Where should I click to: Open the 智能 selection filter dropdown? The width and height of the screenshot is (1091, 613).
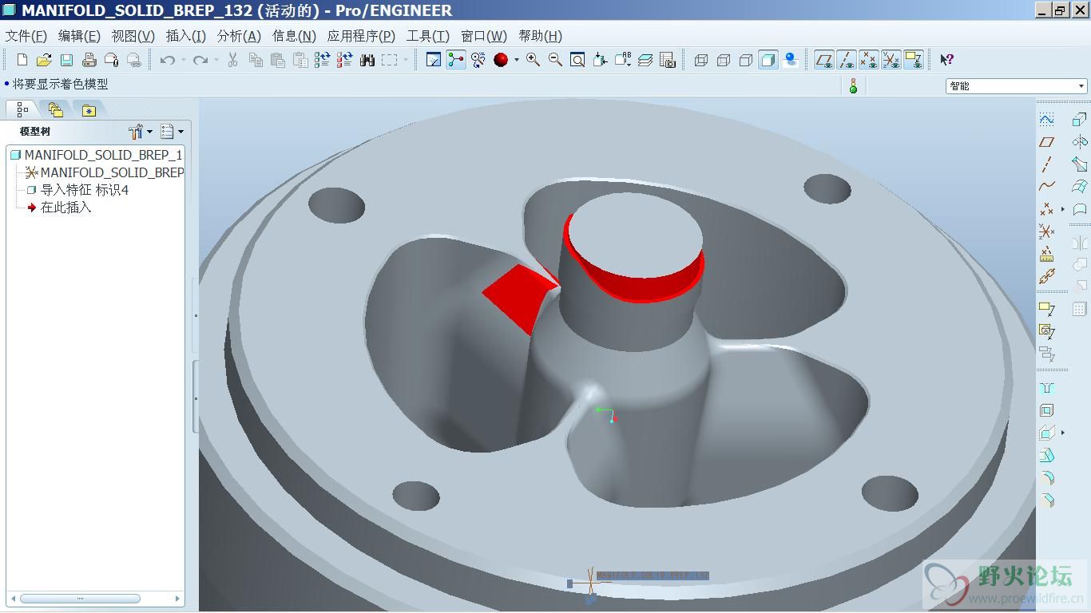click(1017, 86)
